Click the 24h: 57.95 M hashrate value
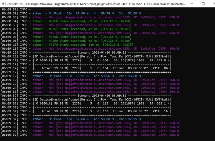This screenshot has width=215, height=141. click(x=130, y=119)
